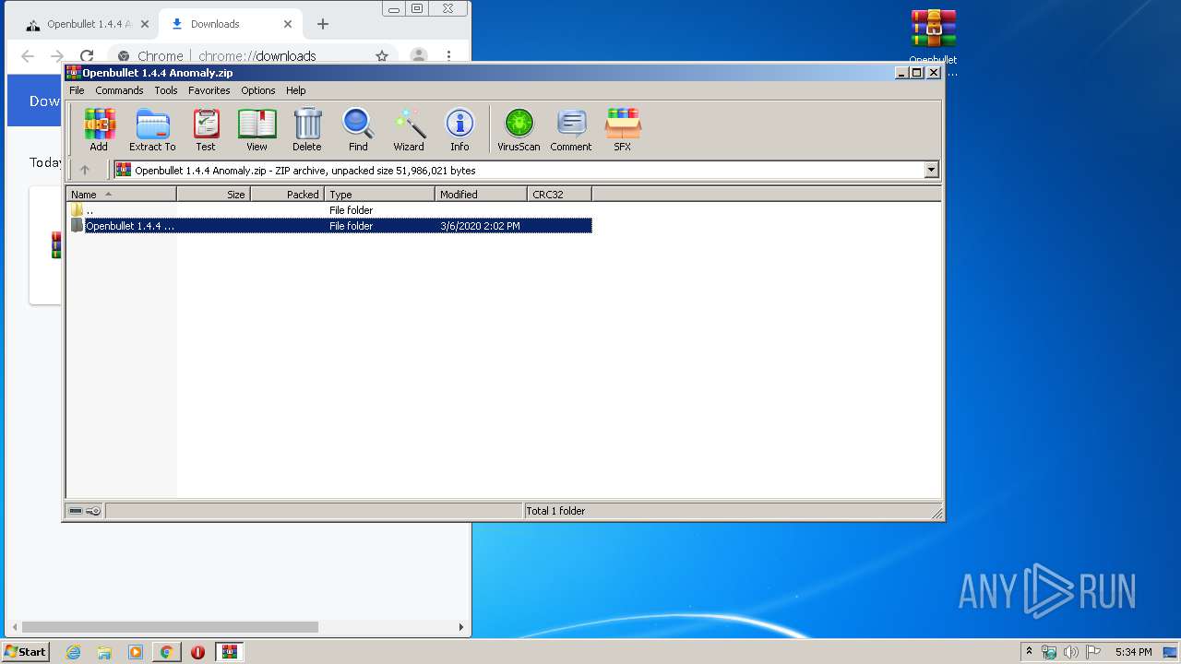Open the Wizard tool
This screenshot has width=1181, height=664.
click(409, 130)
